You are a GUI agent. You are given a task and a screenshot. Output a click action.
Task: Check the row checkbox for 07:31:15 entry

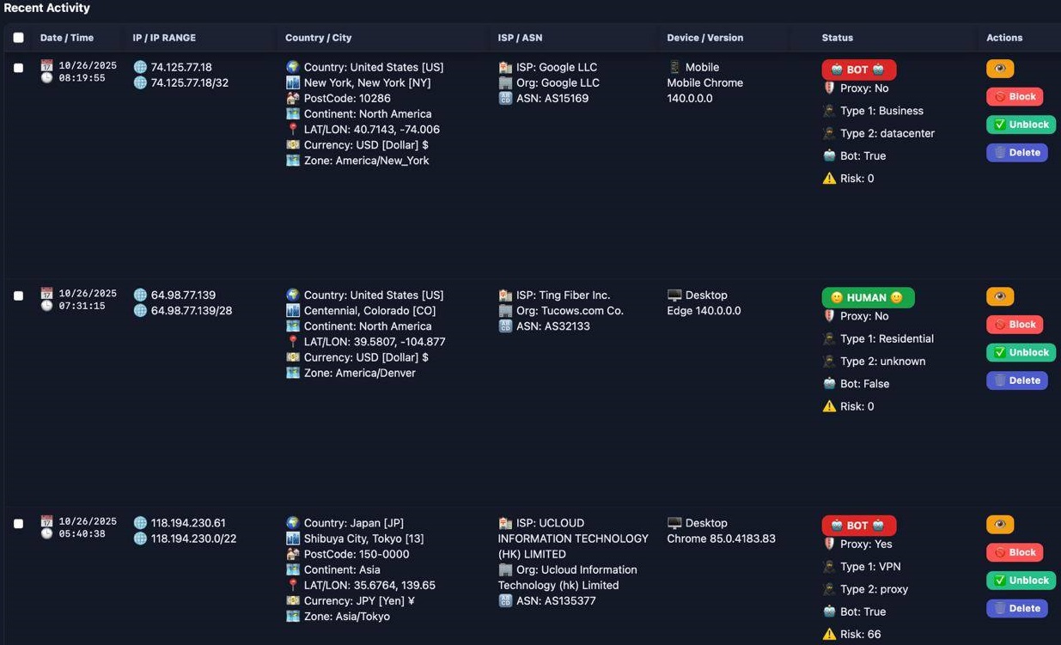click(x=19, y=295)
